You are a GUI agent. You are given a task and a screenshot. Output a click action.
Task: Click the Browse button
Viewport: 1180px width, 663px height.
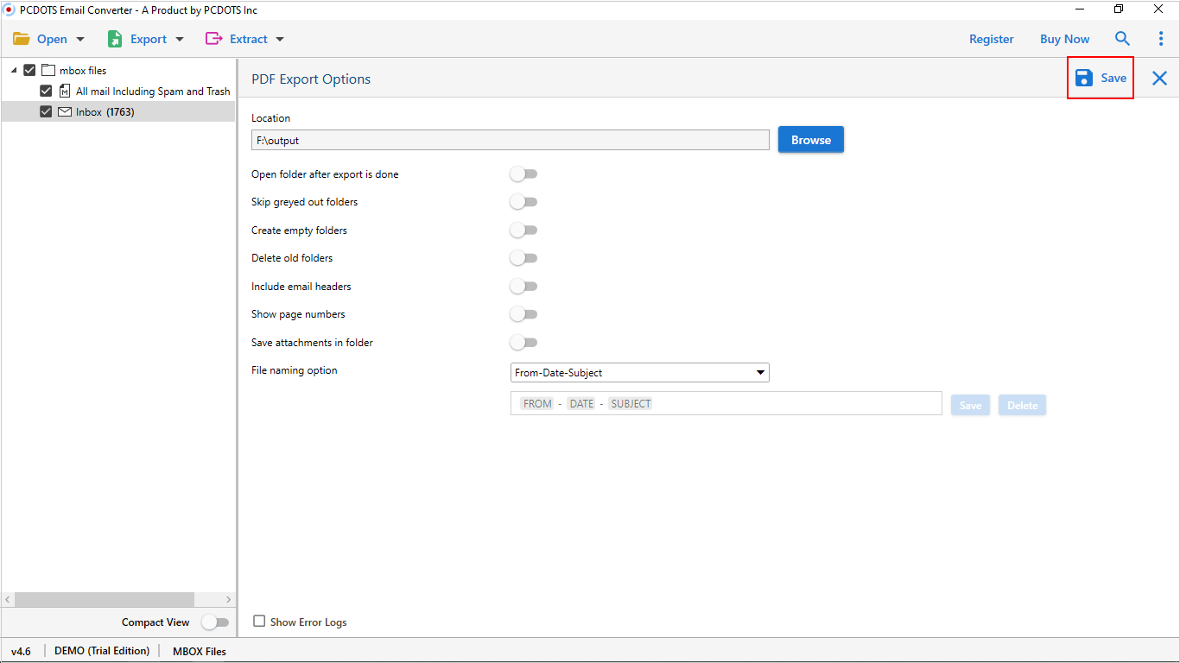pos(811,140)
